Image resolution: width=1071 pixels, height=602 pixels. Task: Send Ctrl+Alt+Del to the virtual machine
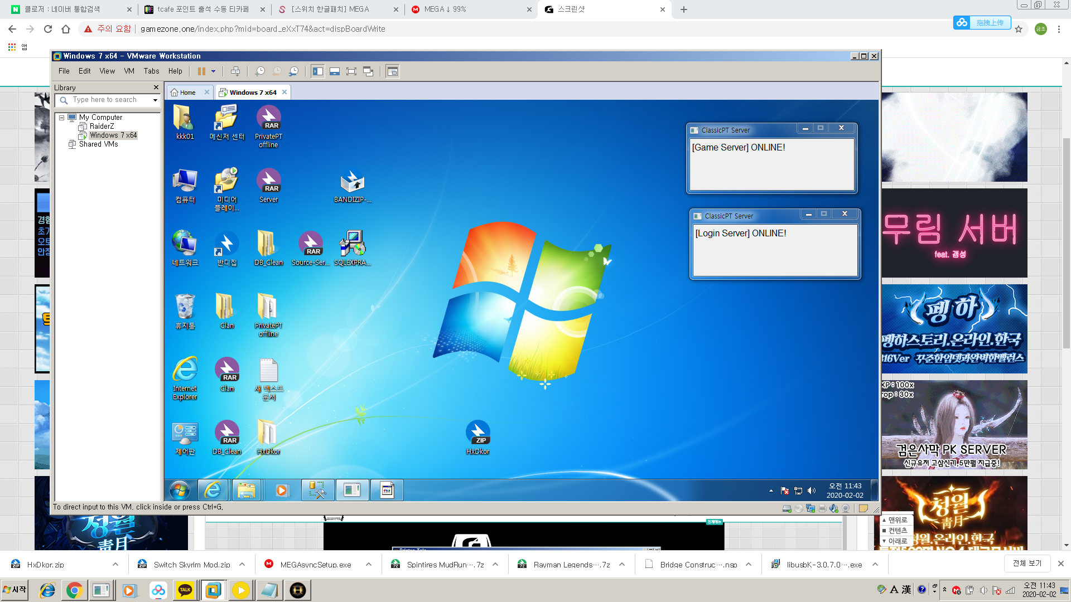[235, 71]
